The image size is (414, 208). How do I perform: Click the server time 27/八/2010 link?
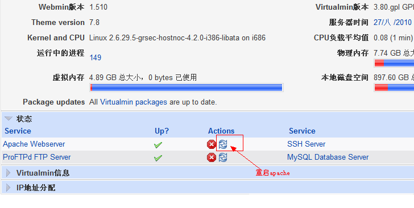click(393, 22)
